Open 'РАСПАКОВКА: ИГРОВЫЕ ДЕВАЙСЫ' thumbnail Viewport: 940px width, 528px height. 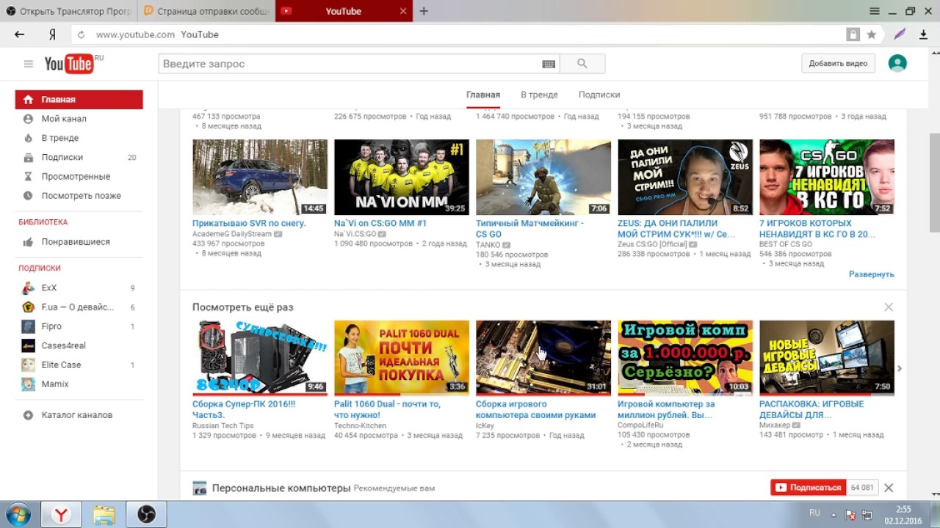827,358
